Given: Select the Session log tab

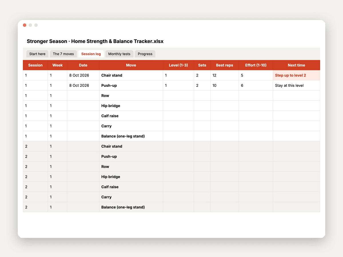Looking at the screenshot, I should tap(91, 54).
